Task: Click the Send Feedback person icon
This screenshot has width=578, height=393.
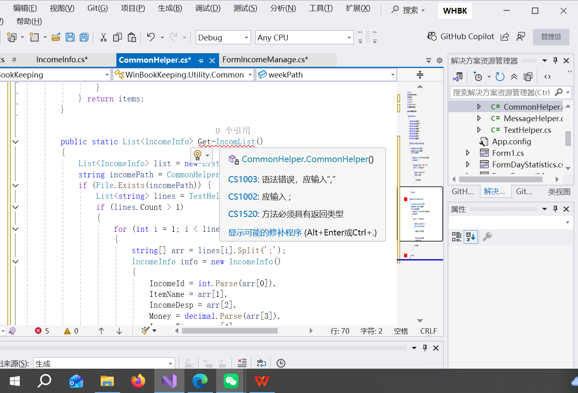Action: [x=521, y=37]
